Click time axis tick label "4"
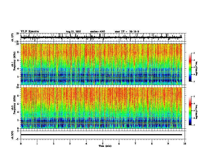 pos(86,144)
